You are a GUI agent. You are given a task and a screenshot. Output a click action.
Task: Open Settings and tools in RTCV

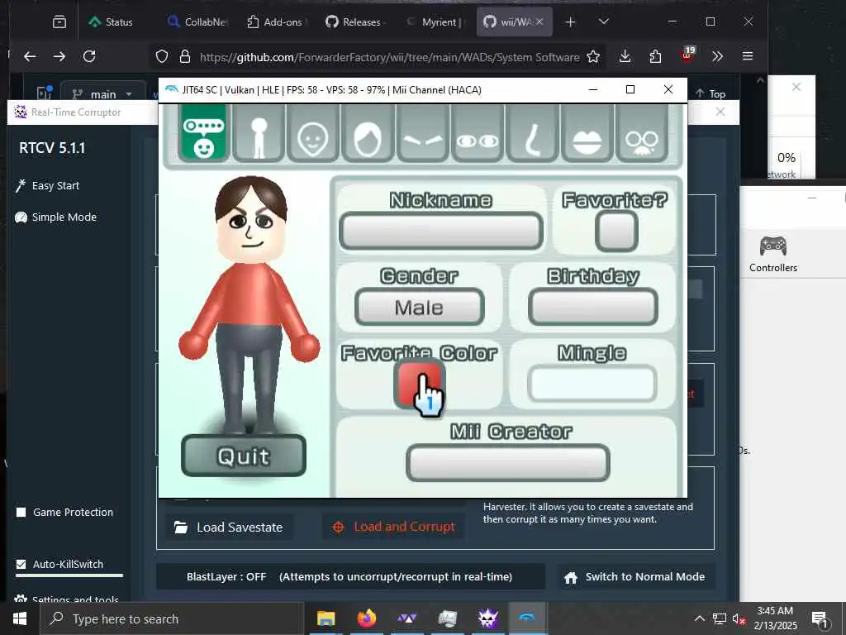[68, 599]
